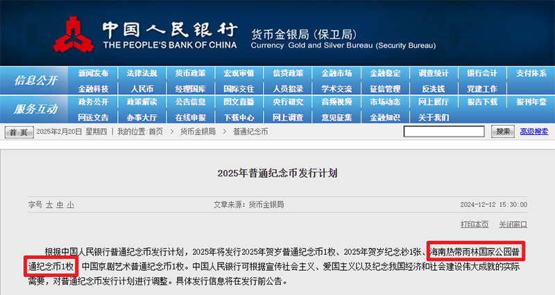The height and width of the screenshot is (295, 555).
Task: Open 信贷政策 menu item
Action: (288, 73)
